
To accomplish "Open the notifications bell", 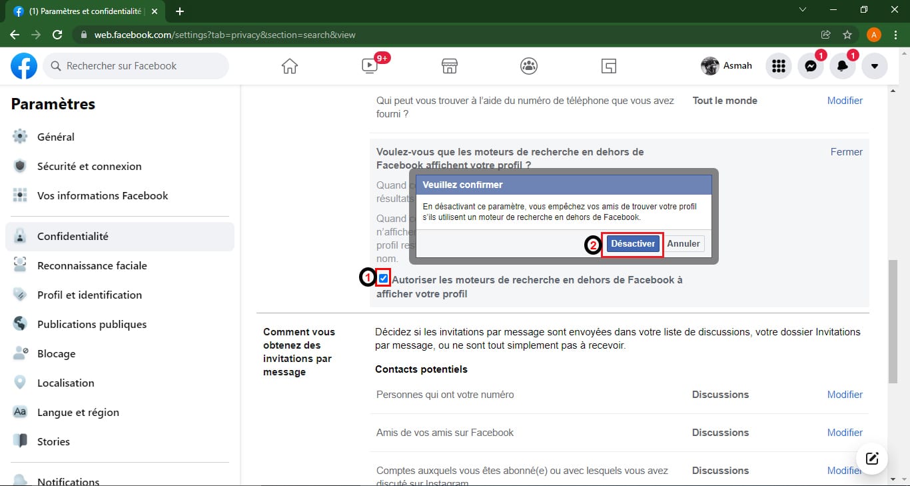I will tap(843, 66).
